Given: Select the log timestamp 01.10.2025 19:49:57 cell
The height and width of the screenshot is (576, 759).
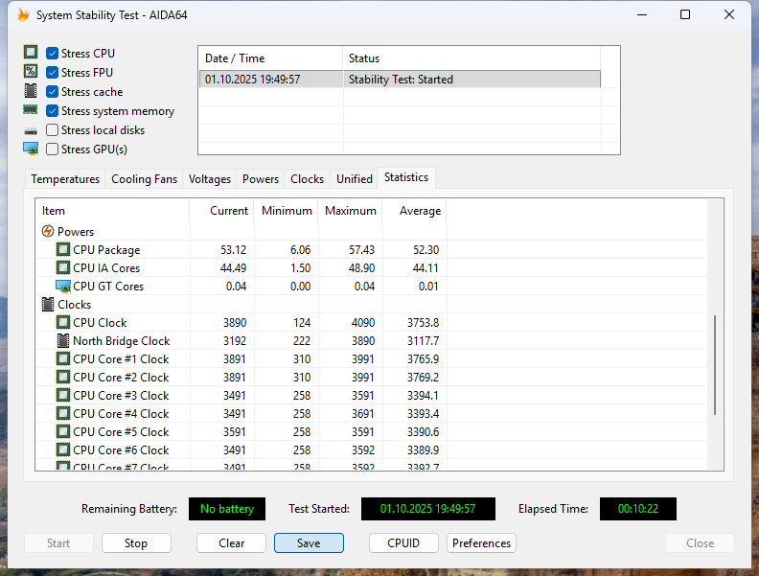Looking at the screenshot, I should 253,80.
